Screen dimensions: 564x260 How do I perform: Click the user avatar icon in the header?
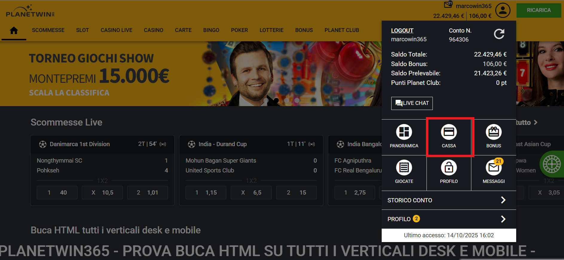(503, 10)
